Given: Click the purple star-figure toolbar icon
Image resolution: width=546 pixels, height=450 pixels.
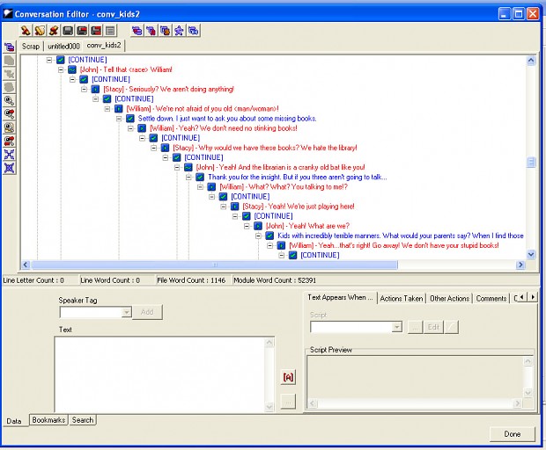Looking at the screenshot, I should pyautogui.click(x=179, y=31).
